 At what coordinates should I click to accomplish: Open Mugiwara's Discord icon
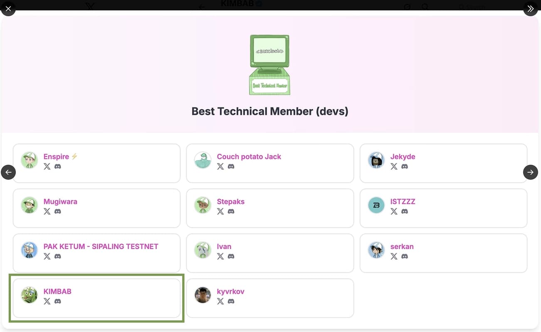click(58, 211)
